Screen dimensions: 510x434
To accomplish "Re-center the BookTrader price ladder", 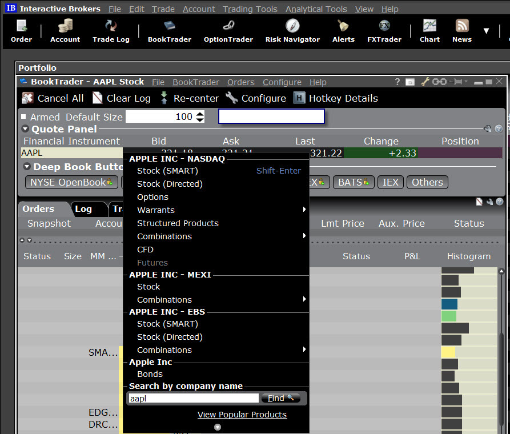I will tap(189, 98).
